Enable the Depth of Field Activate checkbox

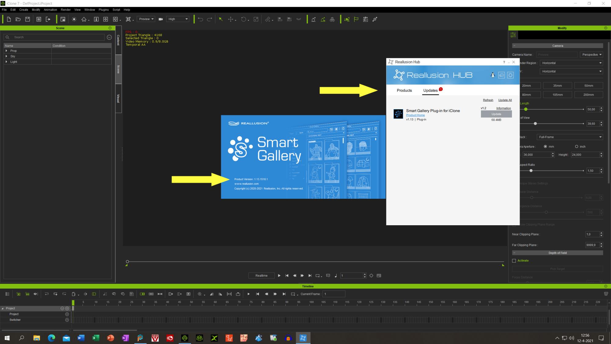click(x=514, y=261)
